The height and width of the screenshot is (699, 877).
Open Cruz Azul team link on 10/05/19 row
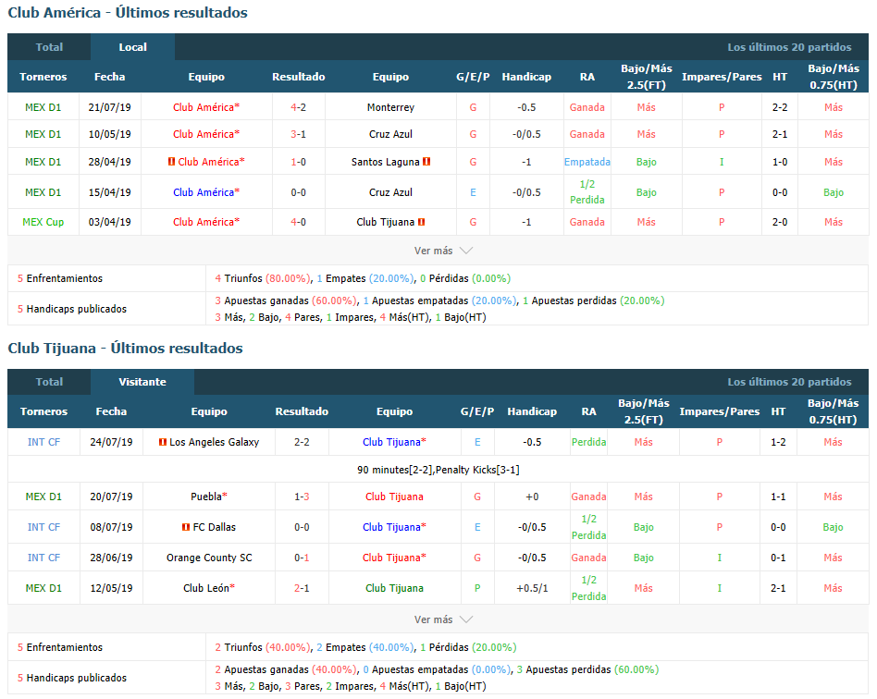point(390,134)
